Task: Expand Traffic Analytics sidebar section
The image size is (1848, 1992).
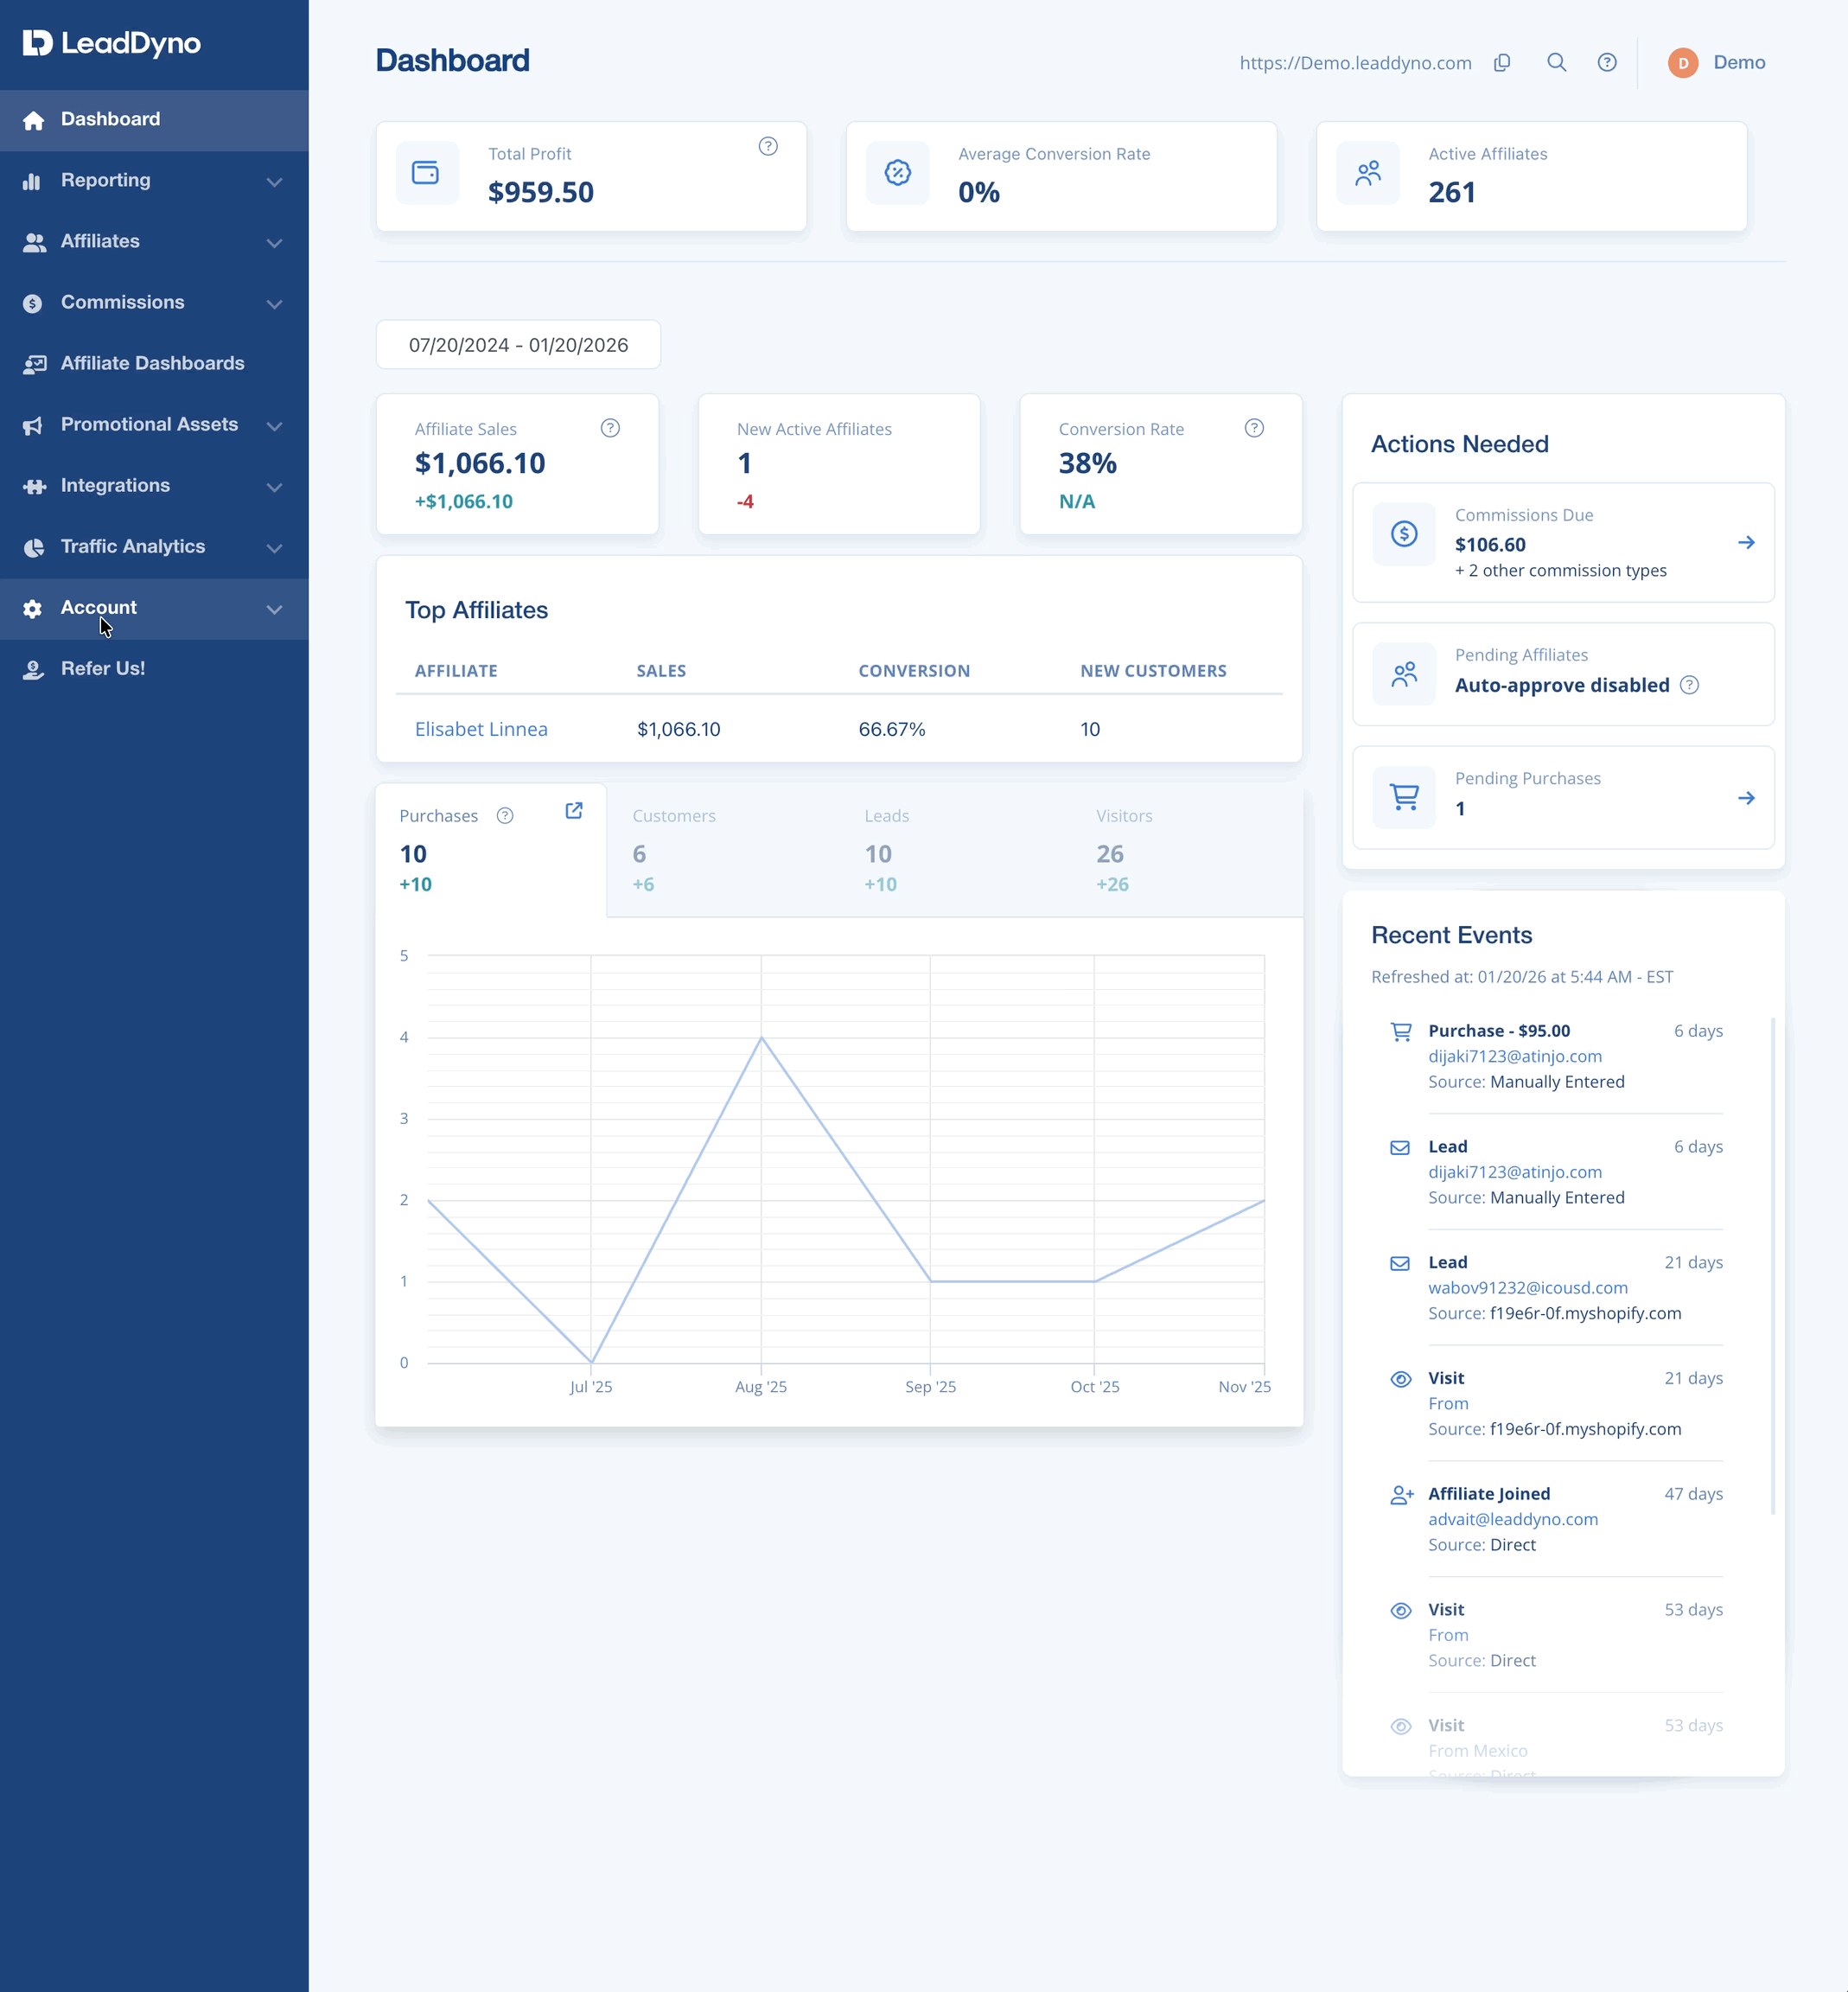Action: (154, 547)
